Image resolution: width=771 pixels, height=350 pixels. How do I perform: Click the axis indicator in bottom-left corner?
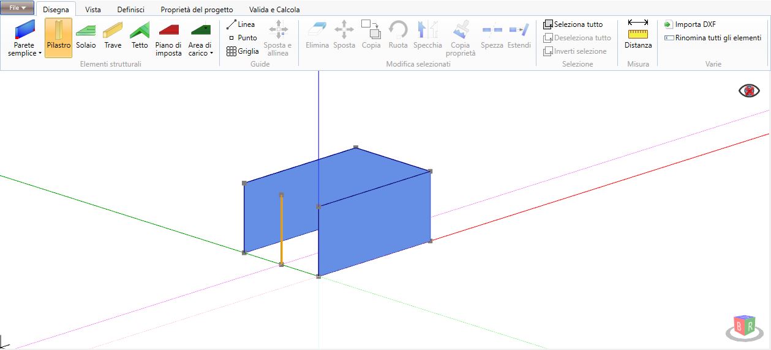click(4, 342)
